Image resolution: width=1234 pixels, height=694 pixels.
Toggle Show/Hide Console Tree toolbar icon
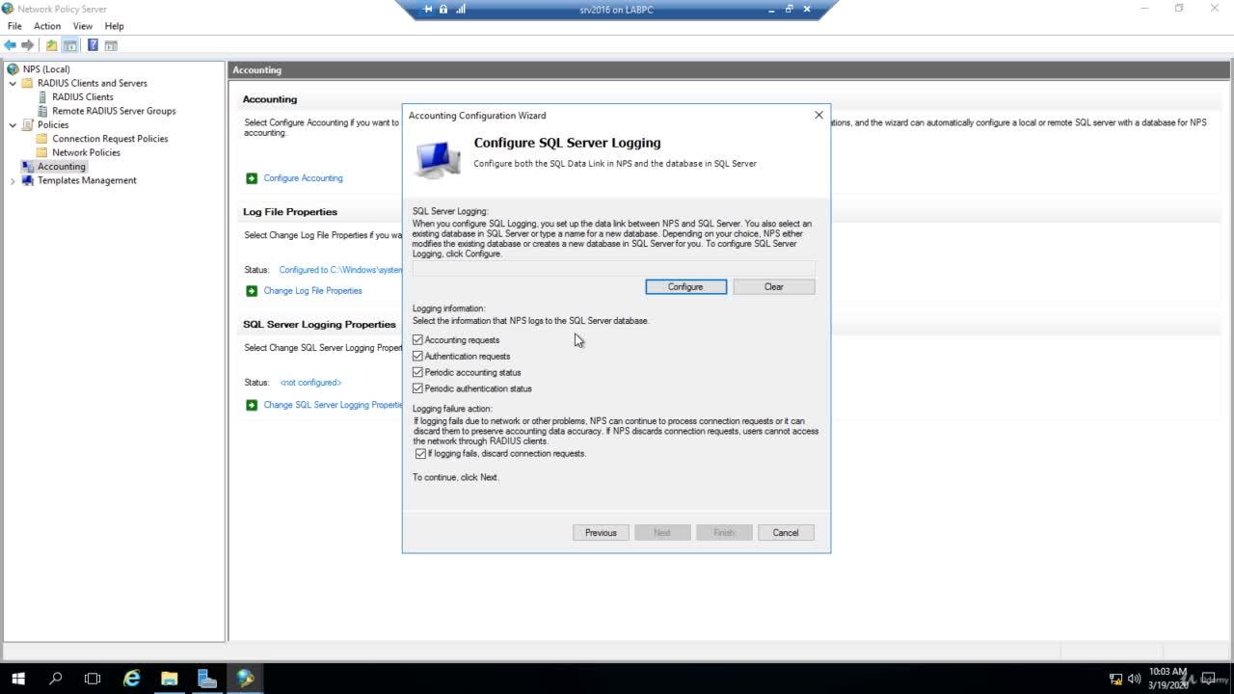click(x=69, y=45)
